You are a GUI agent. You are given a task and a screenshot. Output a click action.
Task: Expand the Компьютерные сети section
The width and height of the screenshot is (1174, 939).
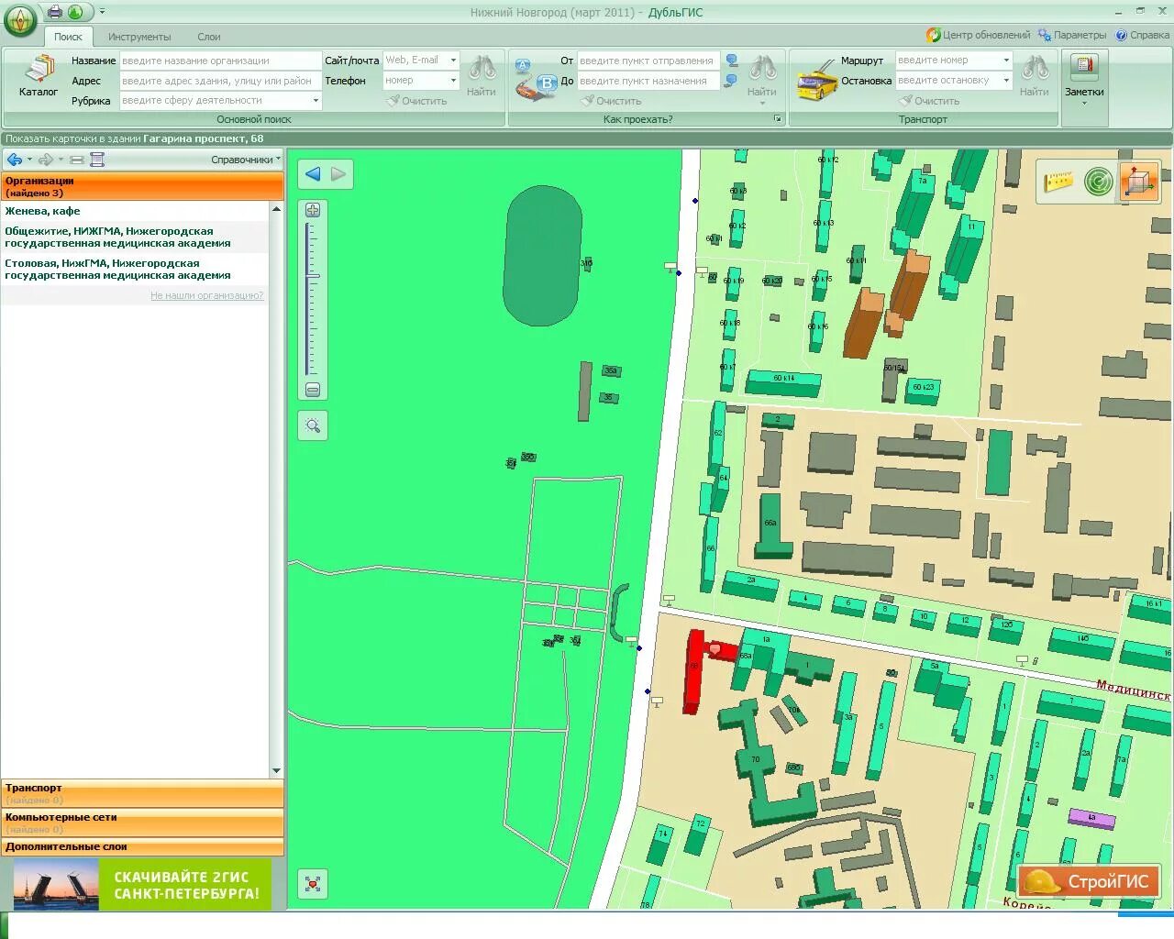(142, 823)
